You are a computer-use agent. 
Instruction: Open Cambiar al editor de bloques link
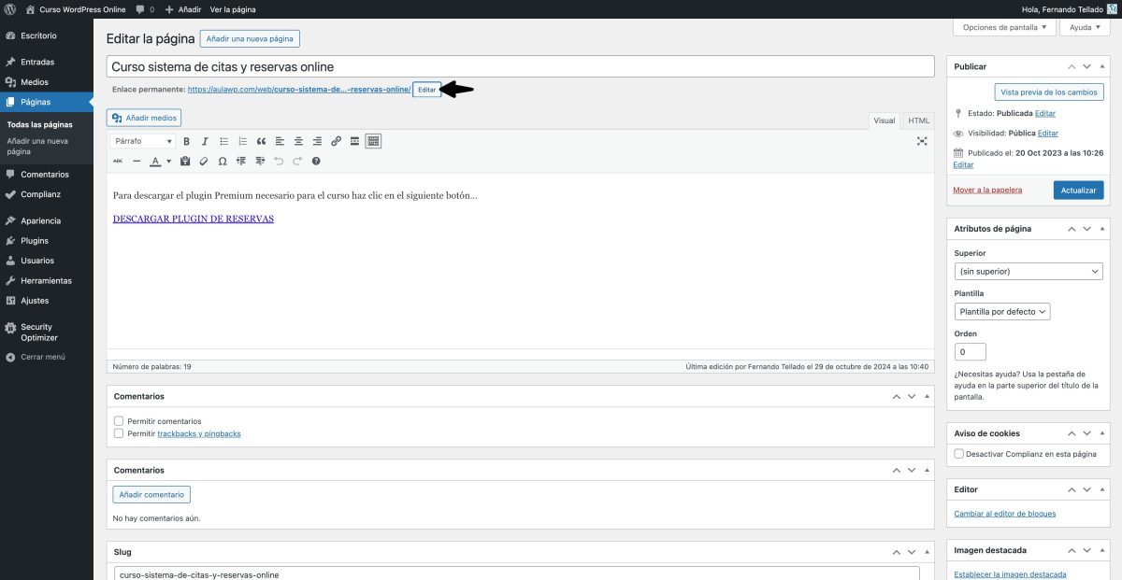click(1004, 513)
